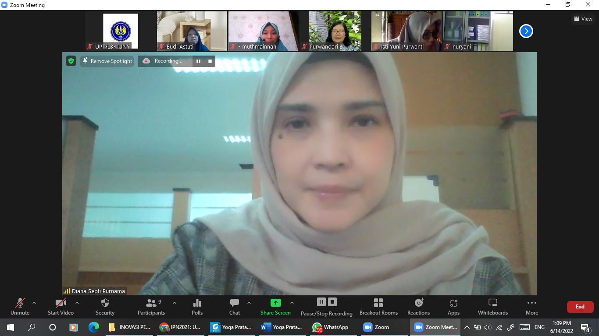This screenshot has width=599, height=336.
Task: Click Remove Spotlight
Action: pos(107,61)
